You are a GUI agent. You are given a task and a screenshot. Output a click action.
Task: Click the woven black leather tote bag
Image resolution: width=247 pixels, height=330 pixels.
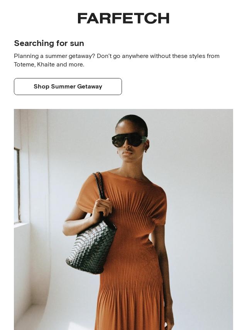tap(91, 247)
